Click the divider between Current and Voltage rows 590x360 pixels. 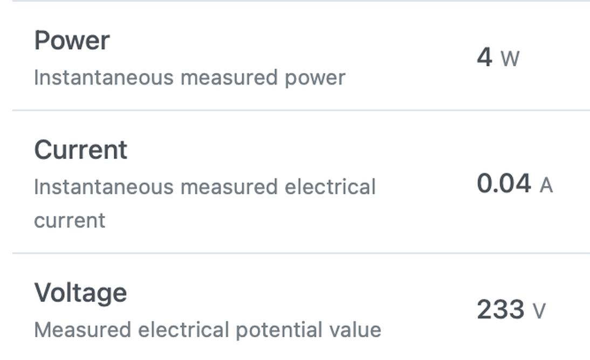coord(301,253)
